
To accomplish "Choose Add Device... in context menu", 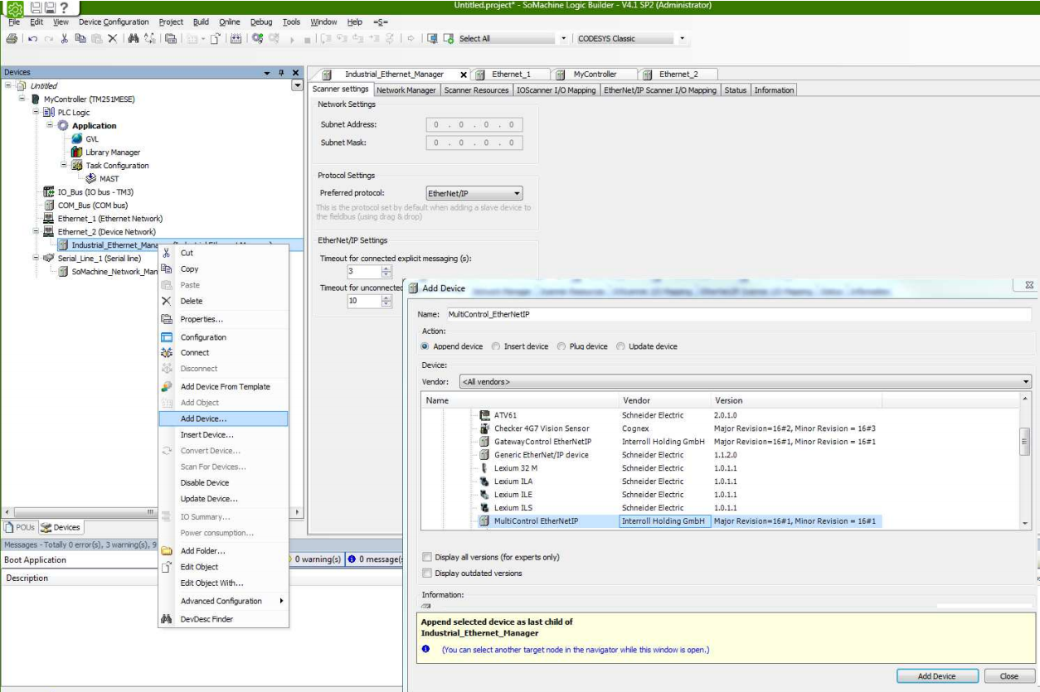I will (223, 419).
